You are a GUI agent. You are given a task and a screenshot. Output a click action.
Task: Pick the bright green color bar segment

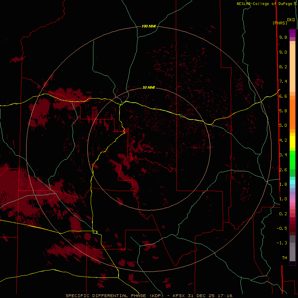point(292,160)
